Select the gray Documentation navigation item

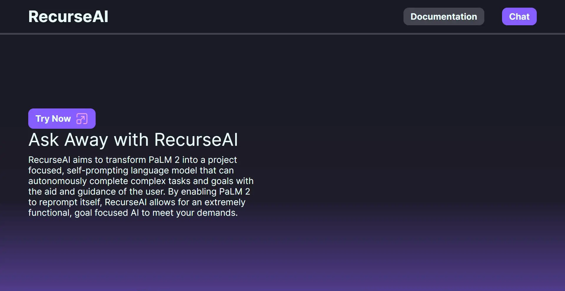[443, 16]
